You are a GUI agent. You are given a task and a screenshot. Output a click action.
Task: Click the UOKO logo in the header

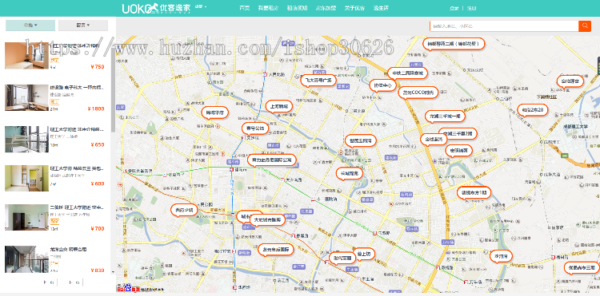(156, 8)
